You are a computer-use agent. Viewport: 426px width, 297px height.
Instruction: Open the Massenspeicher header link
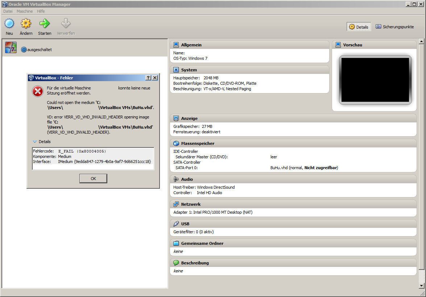[x=198, y=143]
